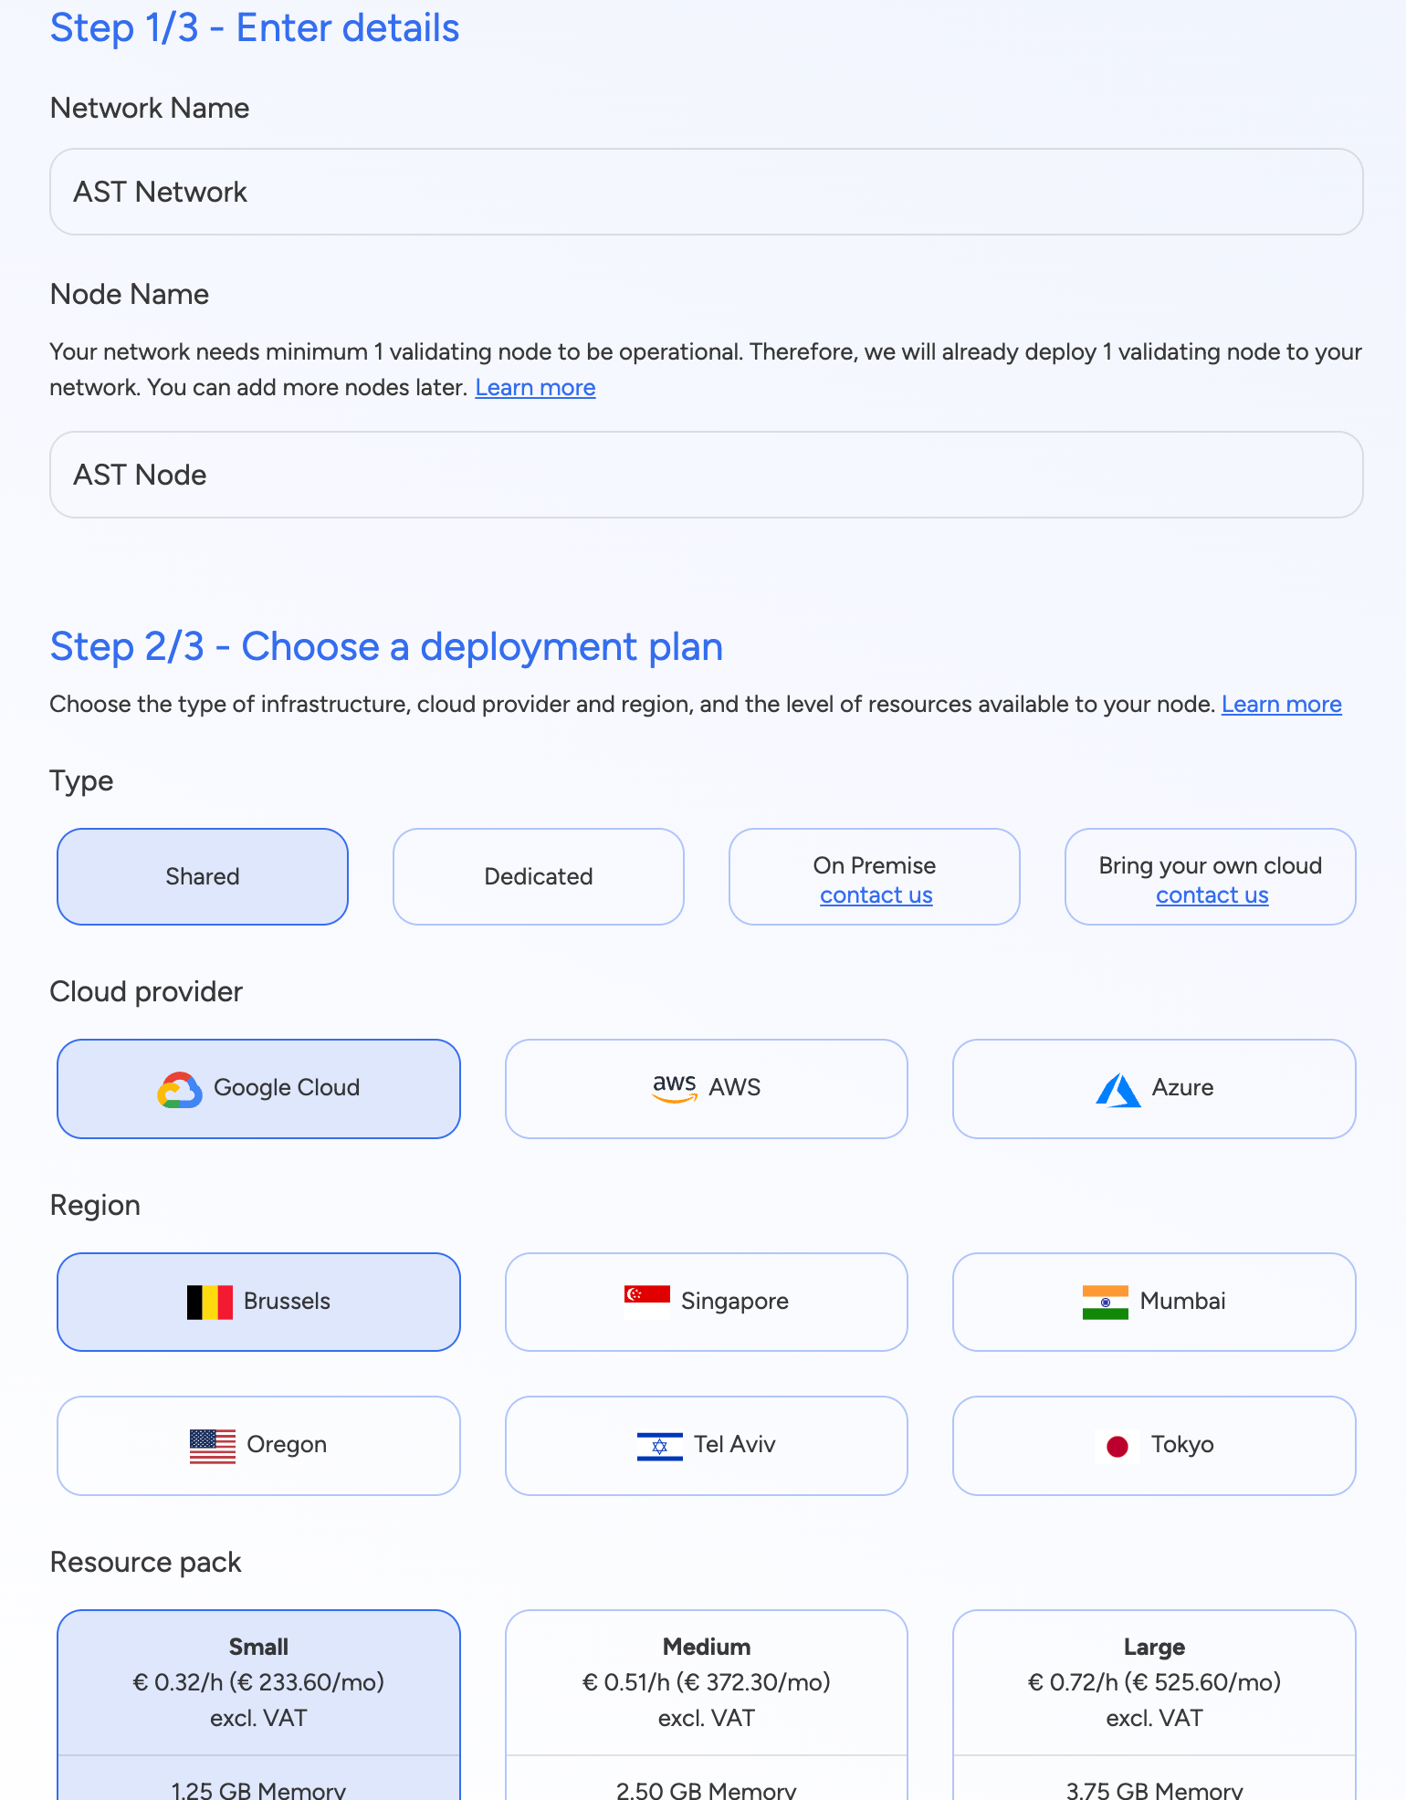
Task: Click the Indian flag for Mumbai
Action: 1105,1303
